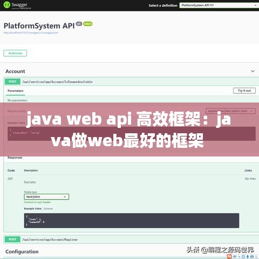Screen dimensions: 259x259
Task: Expand the Configuration section
Action: click(22, 251)
